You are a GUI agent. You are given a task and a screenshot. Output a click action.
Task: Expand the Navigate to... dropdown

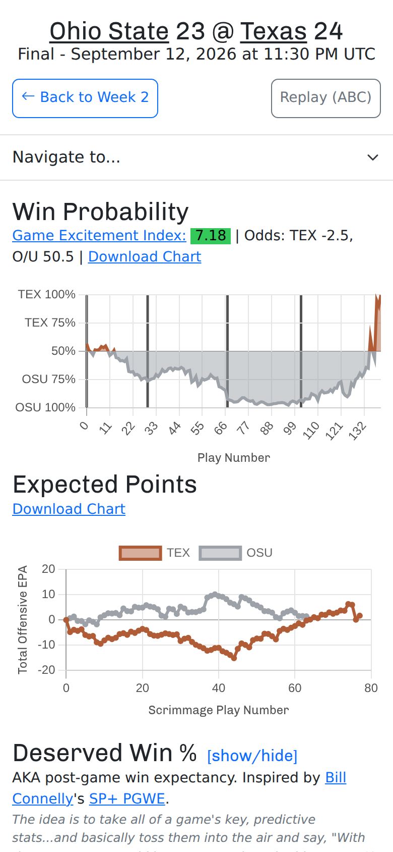(196, 157)
